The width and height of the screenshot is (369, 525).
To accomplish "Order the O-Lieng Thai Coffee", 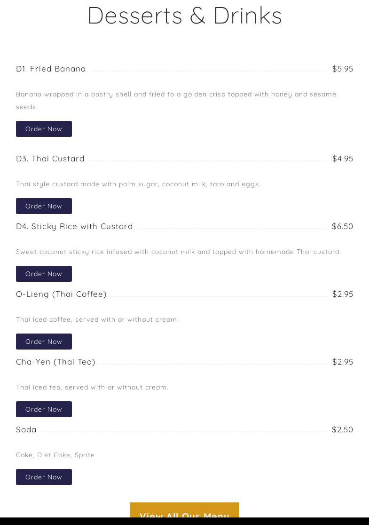I will click(44, 342).
